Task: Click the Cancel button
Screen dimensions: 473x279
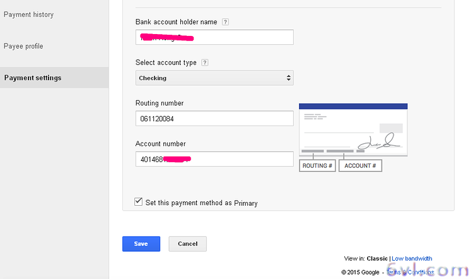Action: [188, 244]
